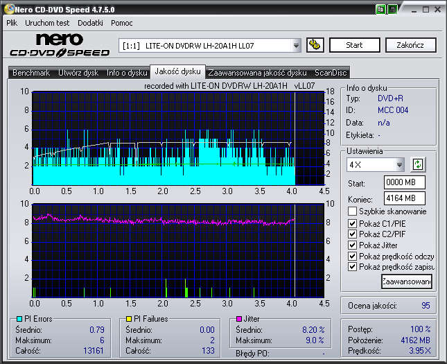Click the copy-to-clipboard icon in title bar
This screenshot has height=364, width=447.
point(381,10)
